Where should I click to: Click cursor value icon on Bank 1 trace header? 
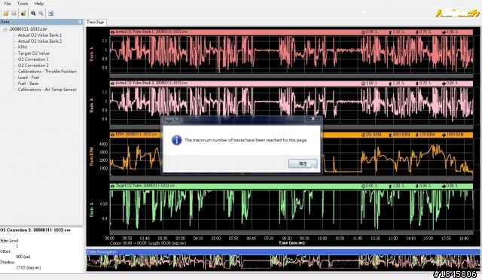[363, 32]
